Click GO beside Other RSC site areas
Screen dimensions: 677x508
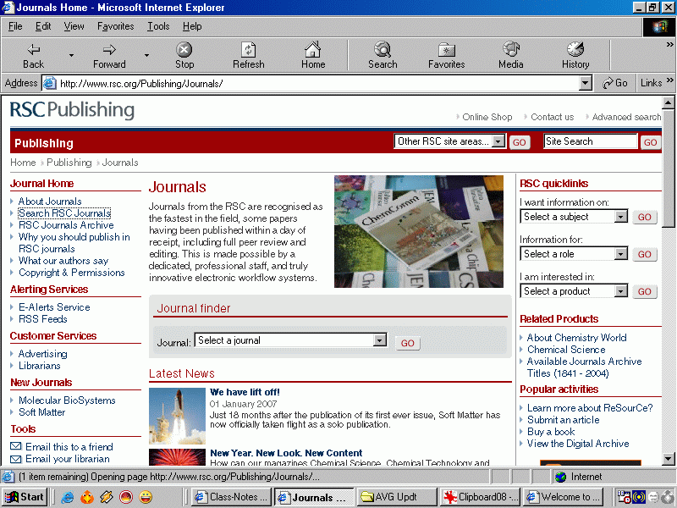(x=520, y=142)
